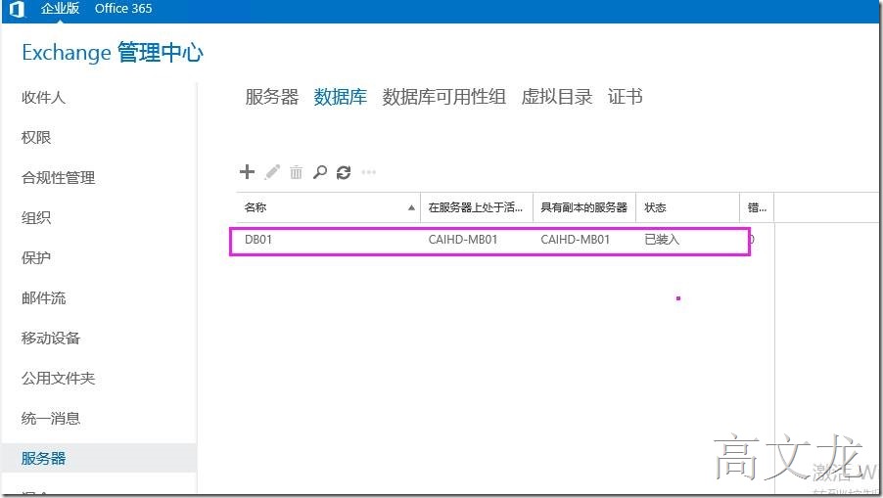Sort by 状态 column header
The height and width of the screenshot is (498, 883).
tap(687, 207)
